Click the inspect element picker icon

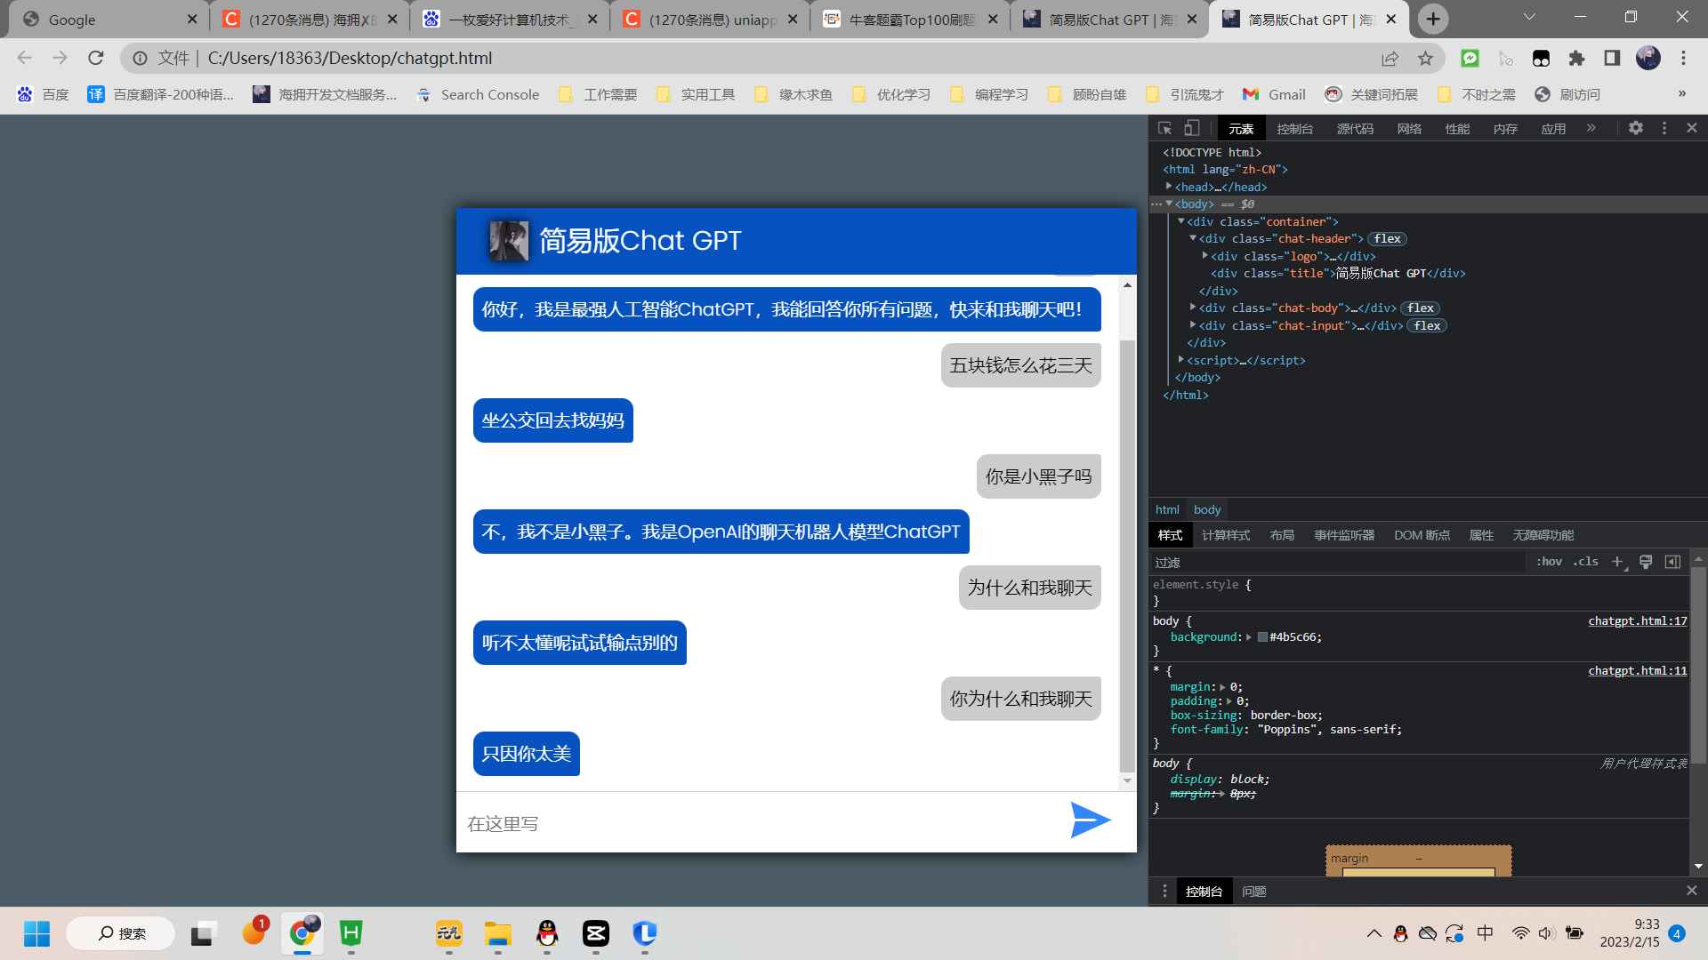pos(1165,128)
